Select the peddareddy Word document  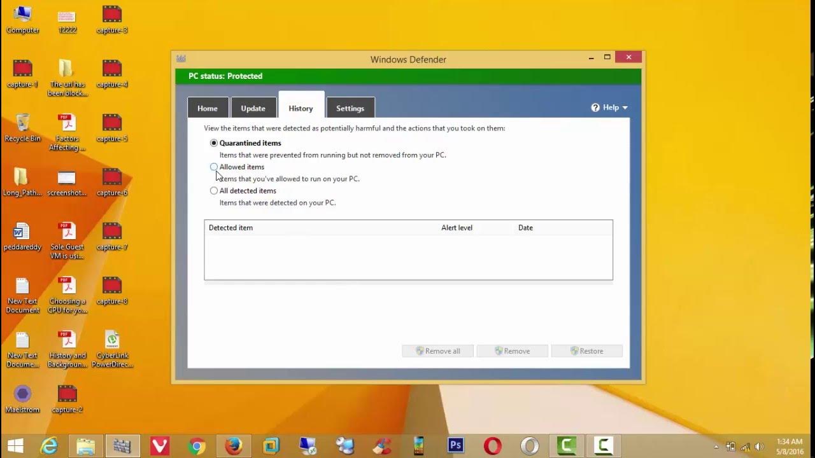tap(22, 236)
